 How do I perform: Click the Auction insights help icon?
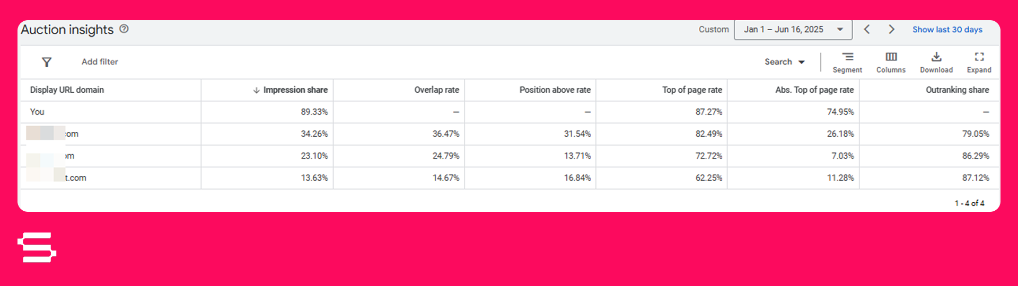[124, 29]
